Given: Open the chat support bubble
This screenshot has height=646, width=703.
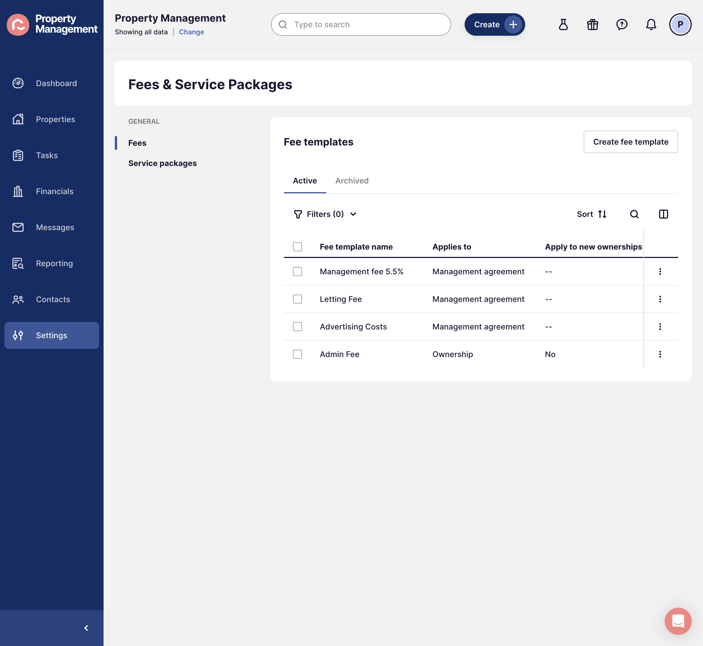Looking at the screenshot, I should 678,621.
